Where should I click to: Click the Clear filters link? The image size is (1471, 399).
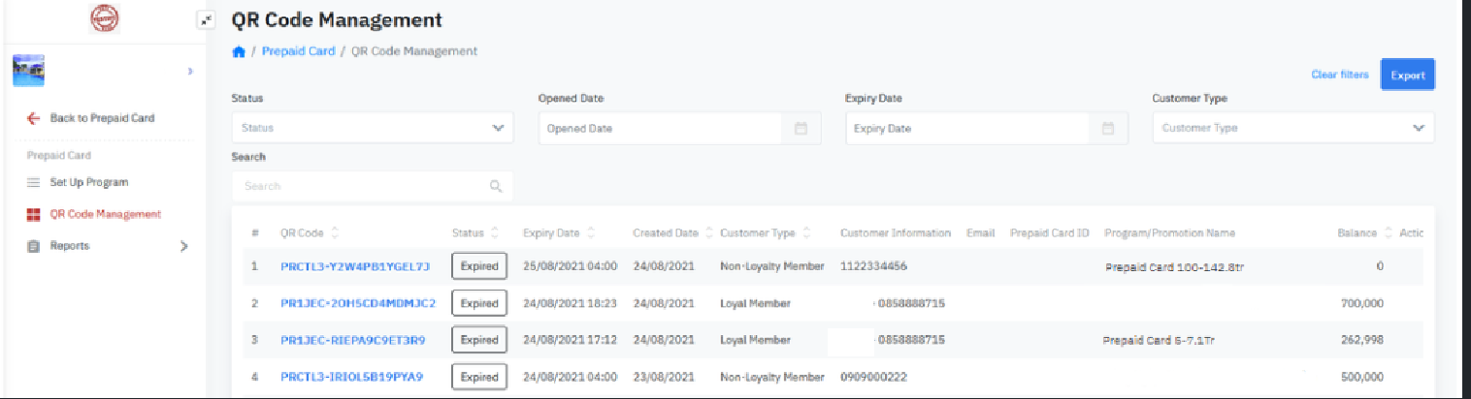point(1339,75)
